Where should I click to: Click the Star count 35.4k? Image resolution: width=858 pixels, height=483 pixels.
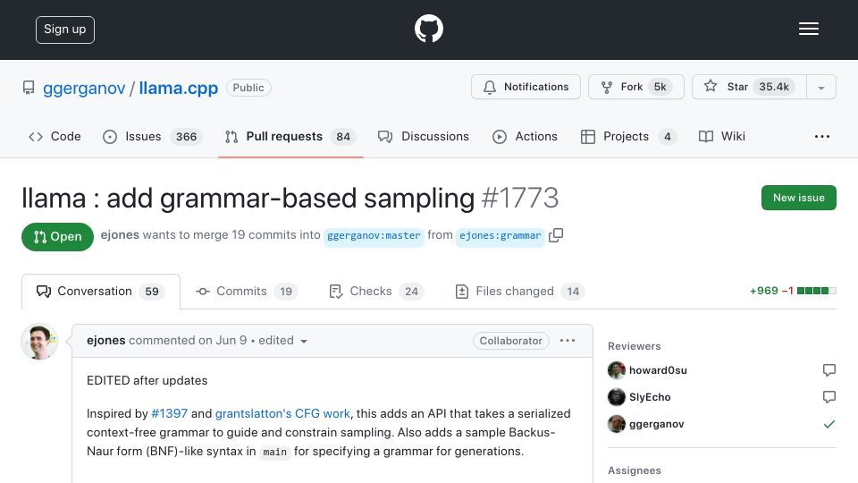pos(774,87)
